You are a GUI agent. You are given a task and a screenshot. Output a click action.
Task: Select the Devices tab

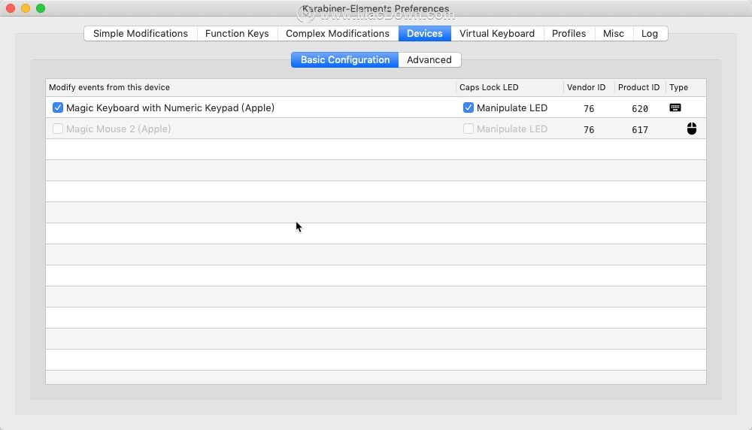coord(424,34)
